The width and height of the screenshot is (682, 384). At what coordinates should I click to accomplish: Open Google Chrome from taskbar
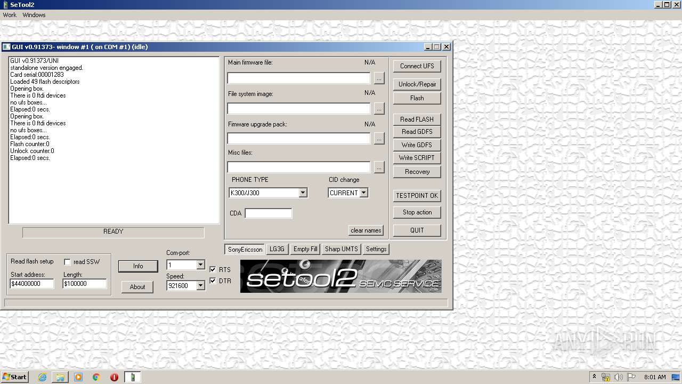coord(96,377)
